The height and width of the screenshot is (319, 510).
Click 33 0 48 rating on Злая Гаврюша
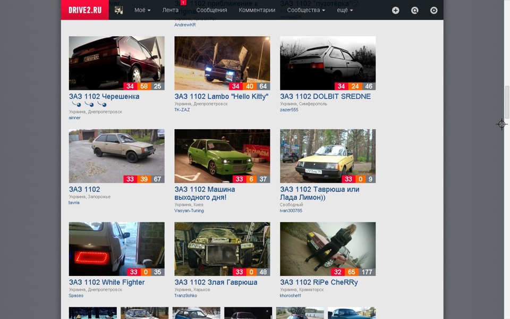(251, 272)
